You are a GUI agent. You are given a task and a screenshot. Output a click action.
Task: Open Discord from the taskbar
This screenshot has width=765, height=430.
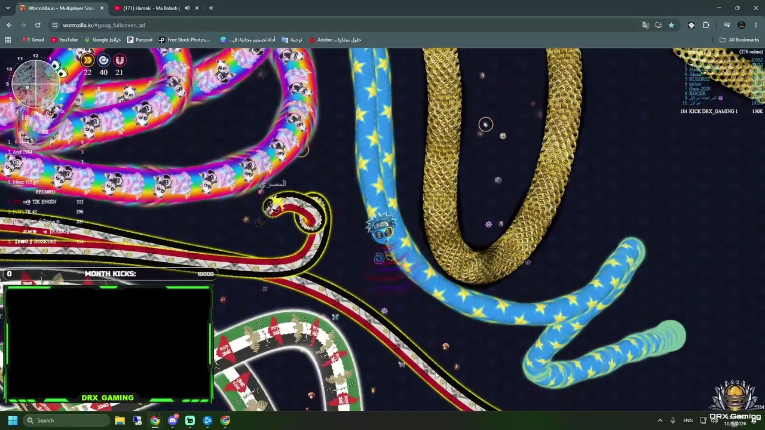(173, 420)
